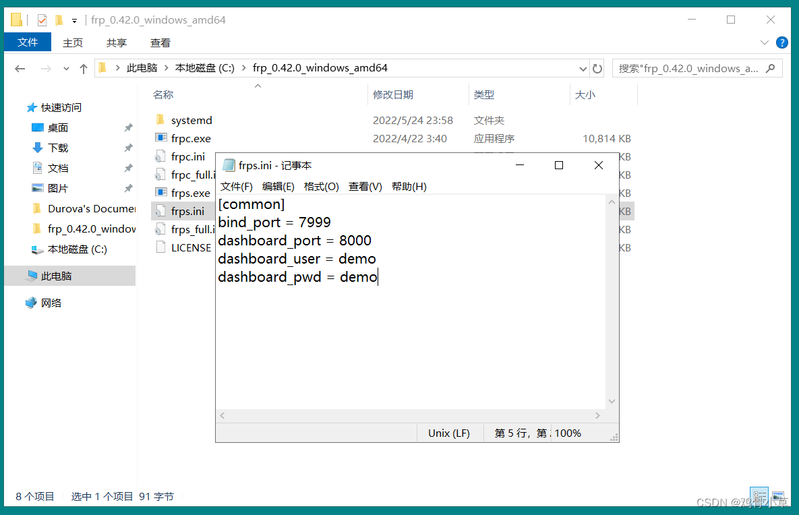Go back with the Explorer back arrow

coord(20,69)
